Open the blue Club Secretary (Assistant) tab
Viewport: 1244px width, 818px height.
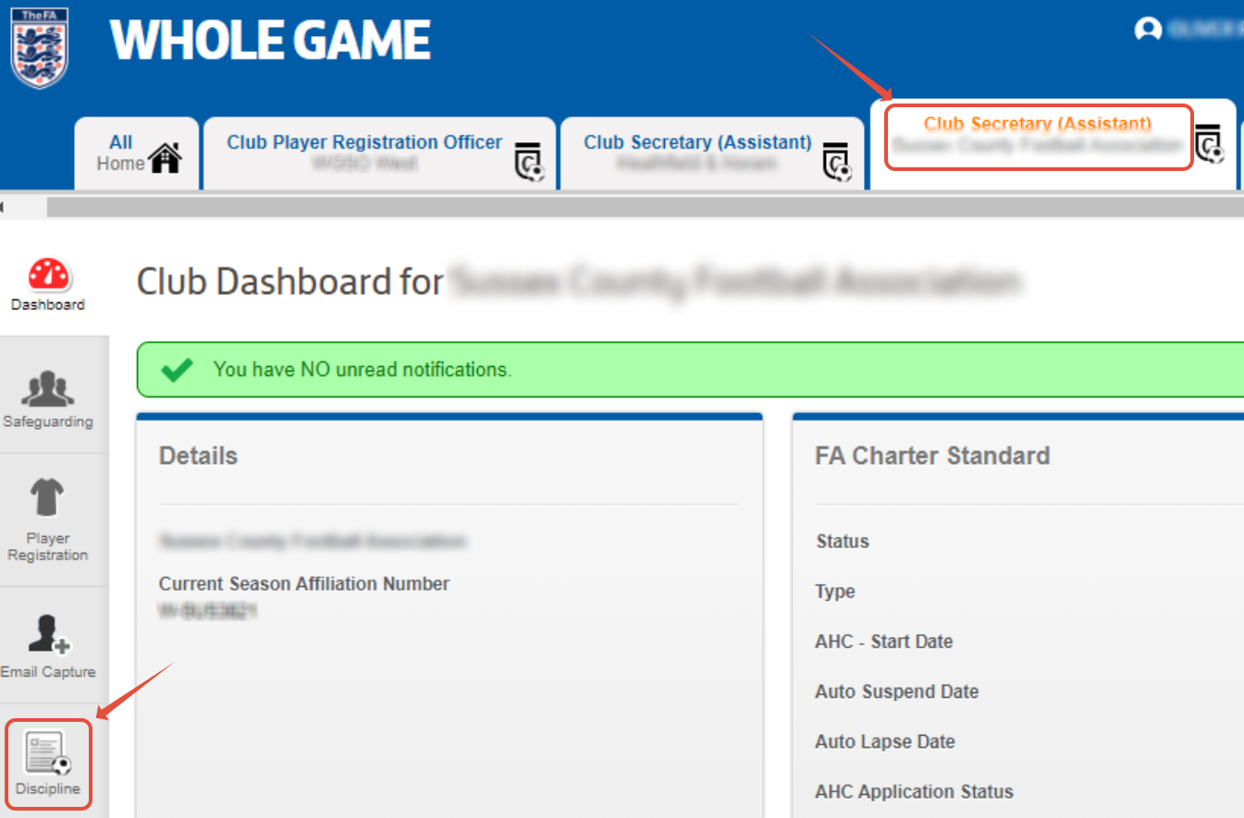coord(712,153)
